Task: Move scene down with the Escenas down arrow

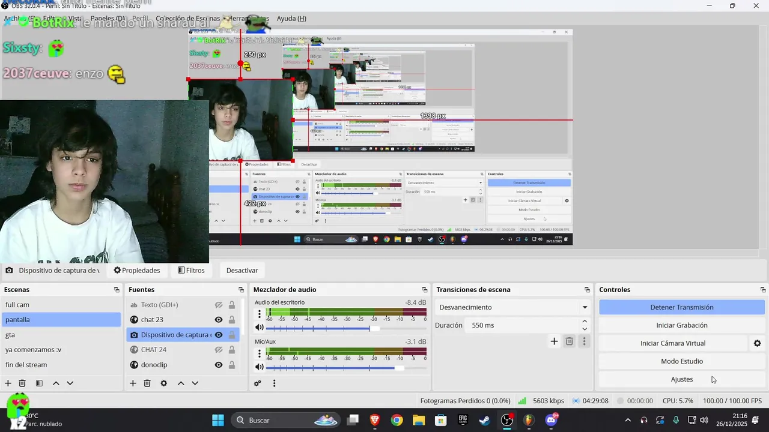Action: point(70,383)
